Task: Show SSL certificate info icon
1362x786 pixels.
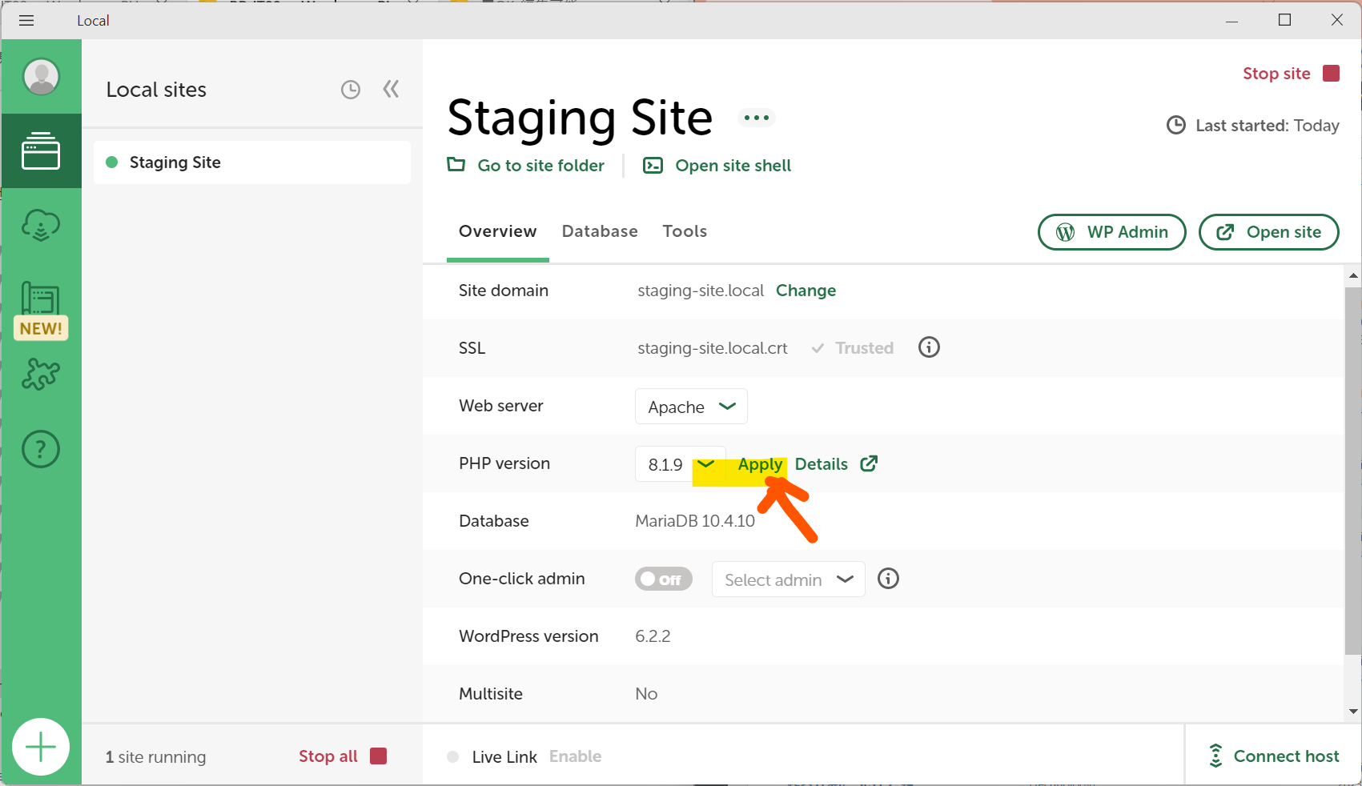Action: click(x=929, y=347)
